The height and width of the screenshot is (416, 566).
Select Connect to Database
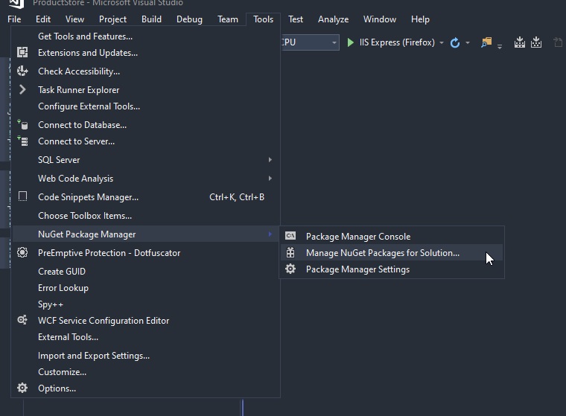coord(146,125)
